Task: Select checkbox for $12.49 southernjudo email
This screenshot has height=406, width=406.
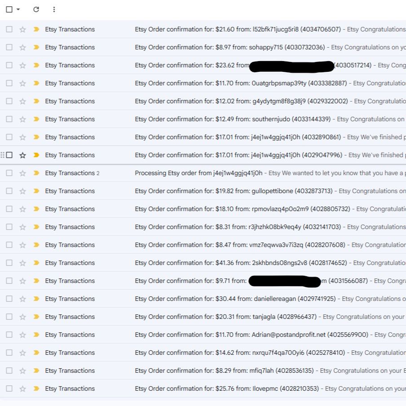Action: (x=9, y=119)
